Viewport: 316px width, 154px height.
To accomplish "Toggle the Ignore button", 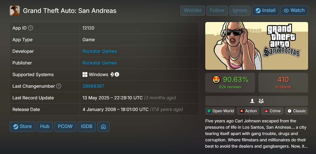I will 240,10.
